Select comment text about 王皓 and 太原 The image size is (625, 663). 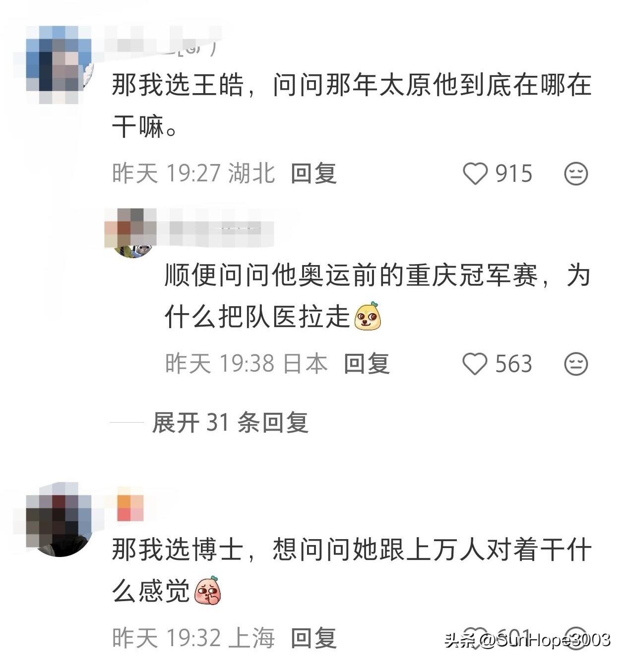pos(352,106)
